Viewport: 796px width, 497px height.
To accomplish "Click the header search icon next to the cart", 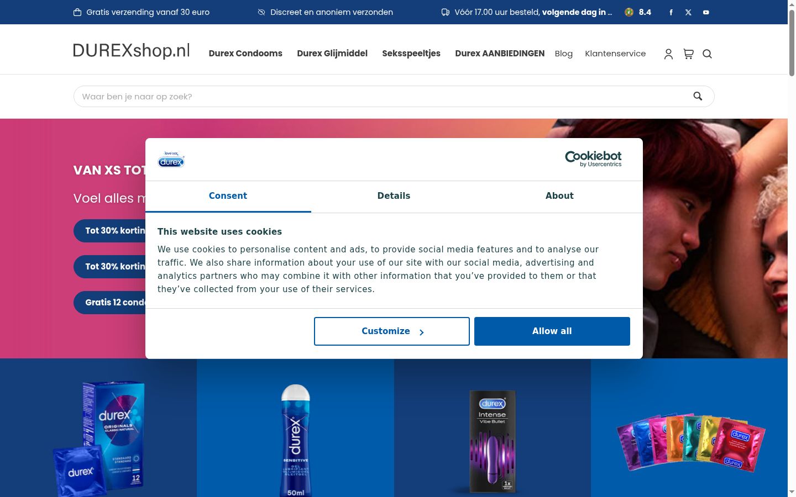I will [707, 54].
